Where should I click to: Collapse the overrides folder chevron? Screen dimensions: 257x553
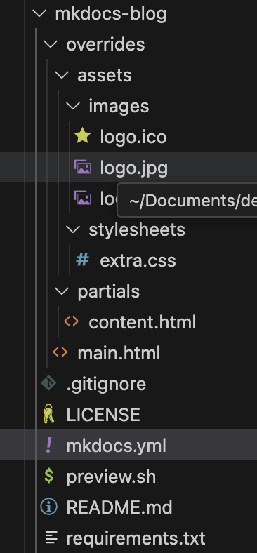point(51,44)
